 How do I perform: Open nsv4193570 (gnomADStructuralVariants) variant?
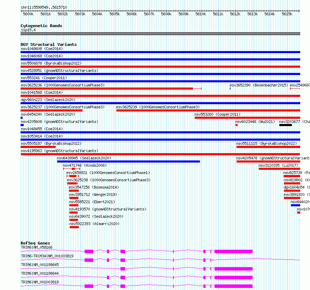point(108,209)
